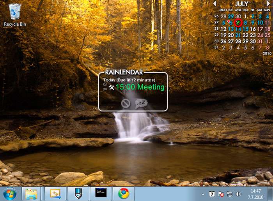Image resolution: width=273 pixels, height=201 pixels.
Task: Open the Windows Start menu
Action: (10, 194)
